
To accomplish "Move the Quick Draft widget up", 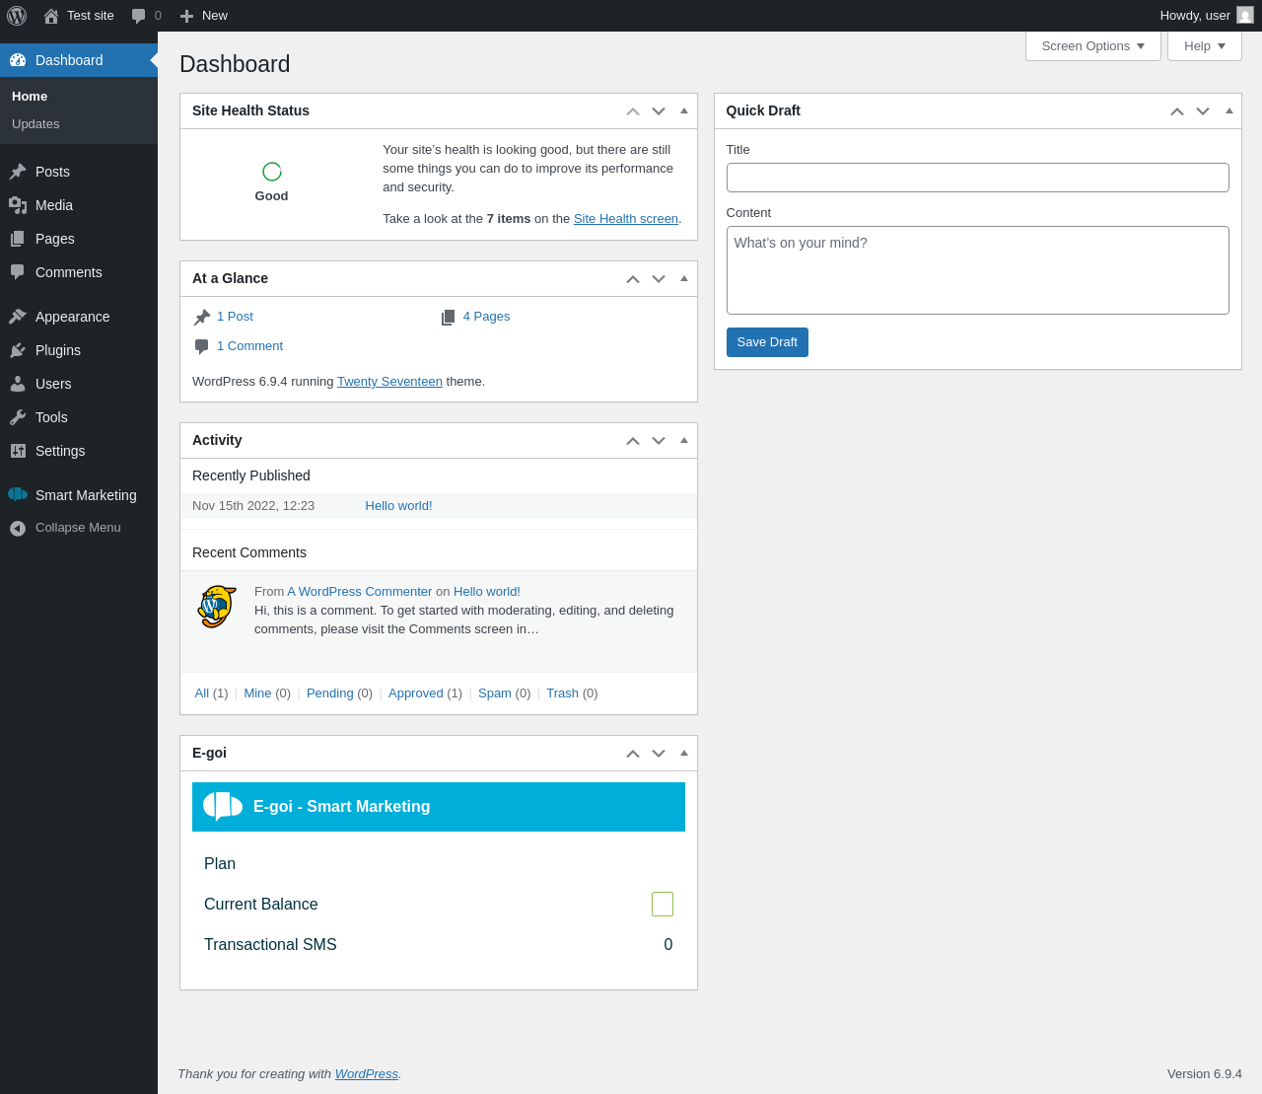I will coord(1177,111).
